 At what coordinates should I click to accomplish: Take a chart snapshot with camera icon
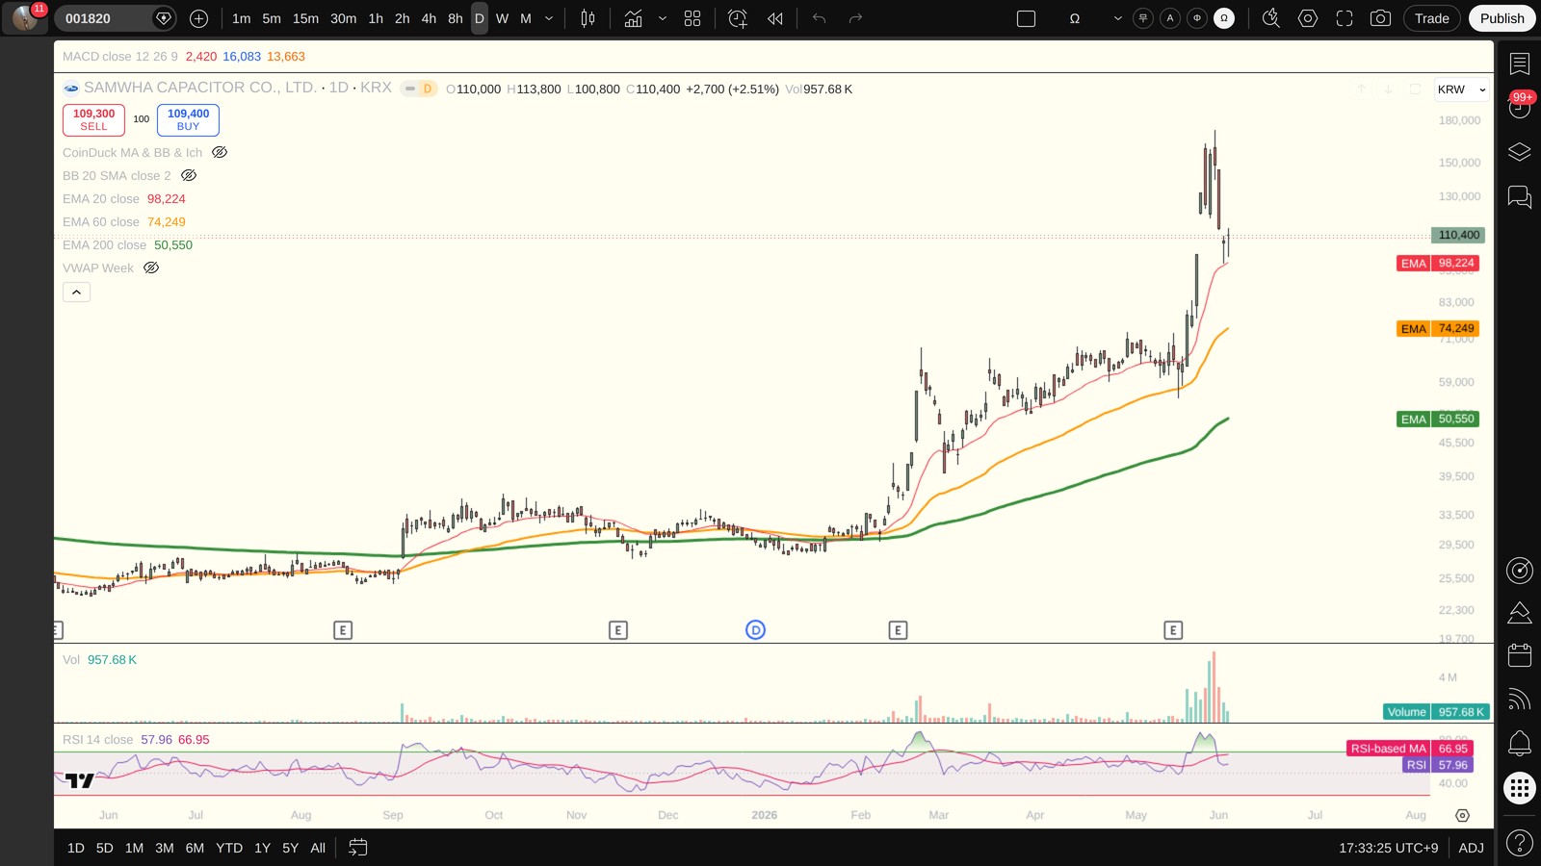[x=1380, y=18]
